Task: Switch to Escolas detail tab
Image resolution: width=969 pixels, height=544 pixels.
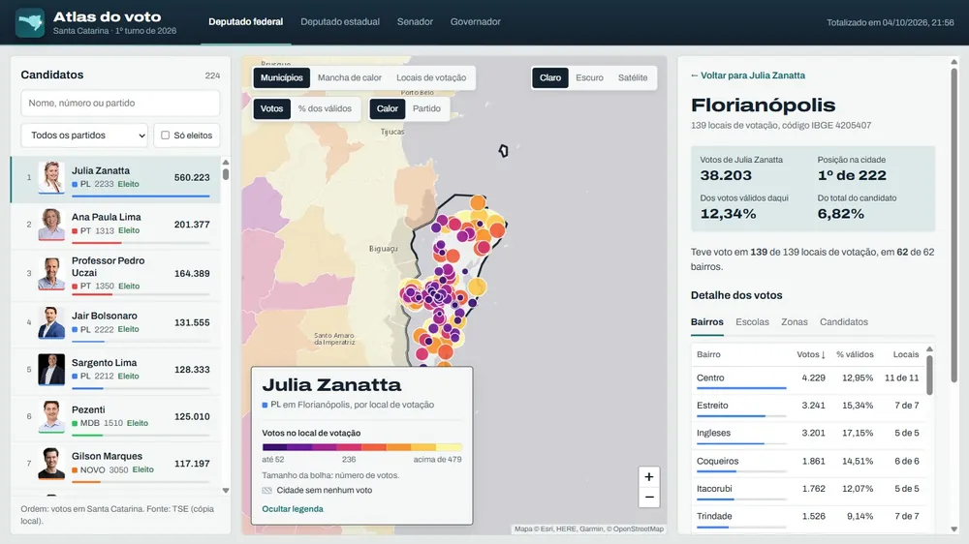Action: [752, 322]
